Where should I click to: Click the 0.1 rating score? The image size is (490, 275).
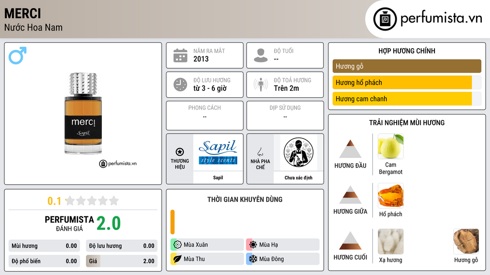tap(54, 201)
